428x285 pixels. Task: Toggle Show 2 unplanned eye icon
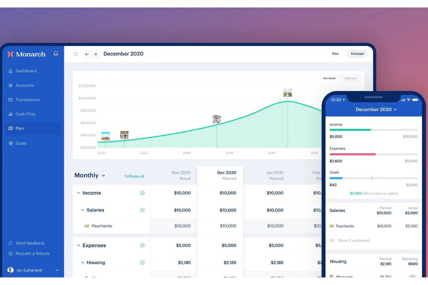(332, 240)
